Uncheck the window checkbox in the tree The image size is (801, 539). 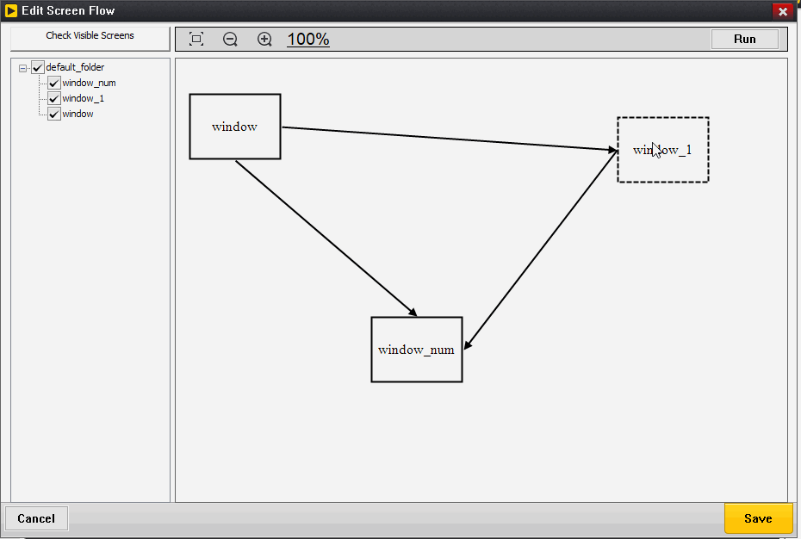coord(54,114)
